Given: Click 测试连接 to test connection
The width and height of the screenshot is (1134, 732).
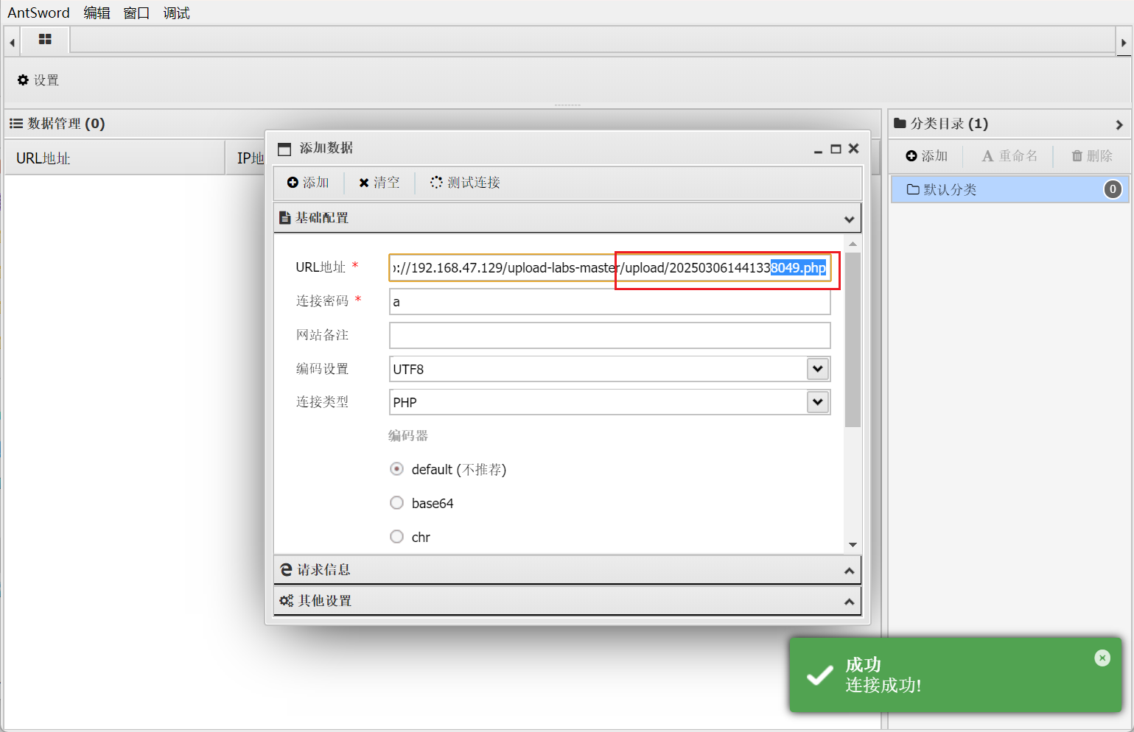Looking at the screenshot, I should 465,182.
